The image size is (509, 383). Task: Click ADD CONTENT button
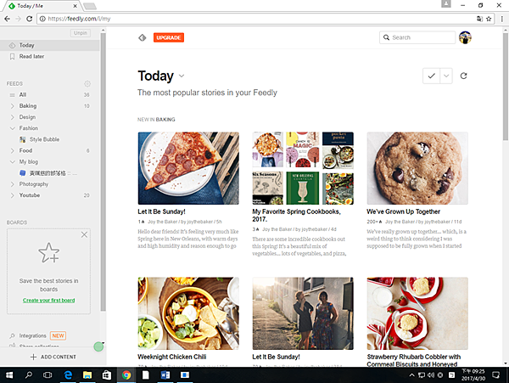[x=53, y=357]
